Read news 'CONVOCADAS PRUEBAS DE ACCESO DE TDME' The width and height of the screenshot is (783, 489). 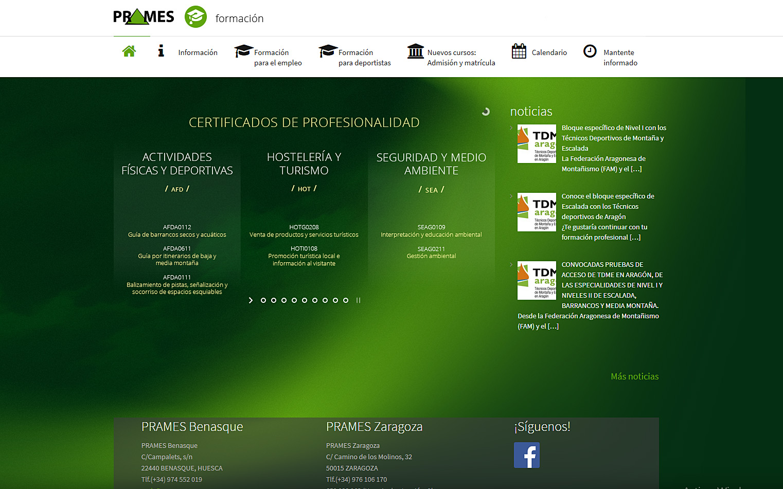click(612, 285)
